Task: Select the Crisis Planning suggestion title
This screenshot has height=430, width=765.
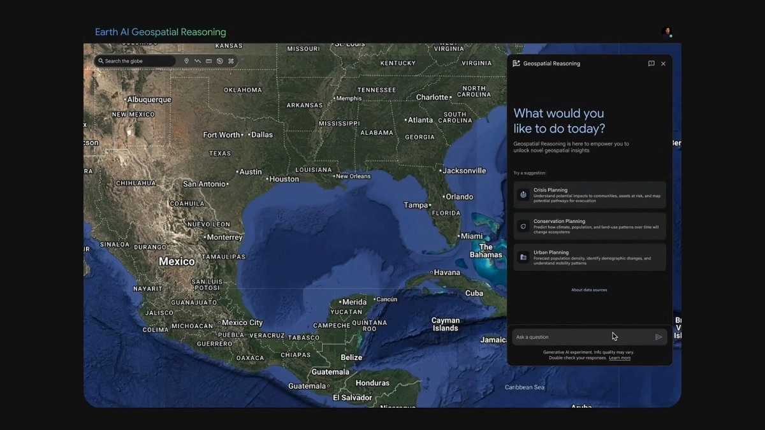Action: (x=550, y=190)
